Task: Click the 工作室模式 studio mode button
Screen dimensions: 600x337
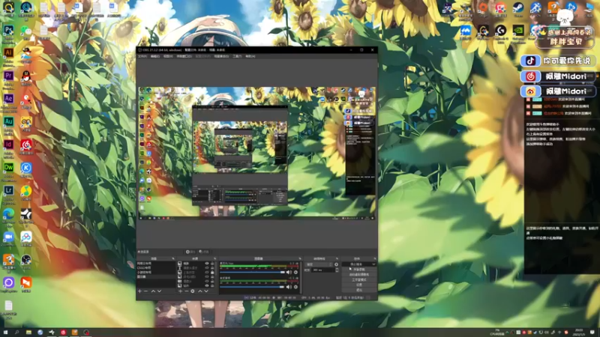Action: tap(359, 279)
